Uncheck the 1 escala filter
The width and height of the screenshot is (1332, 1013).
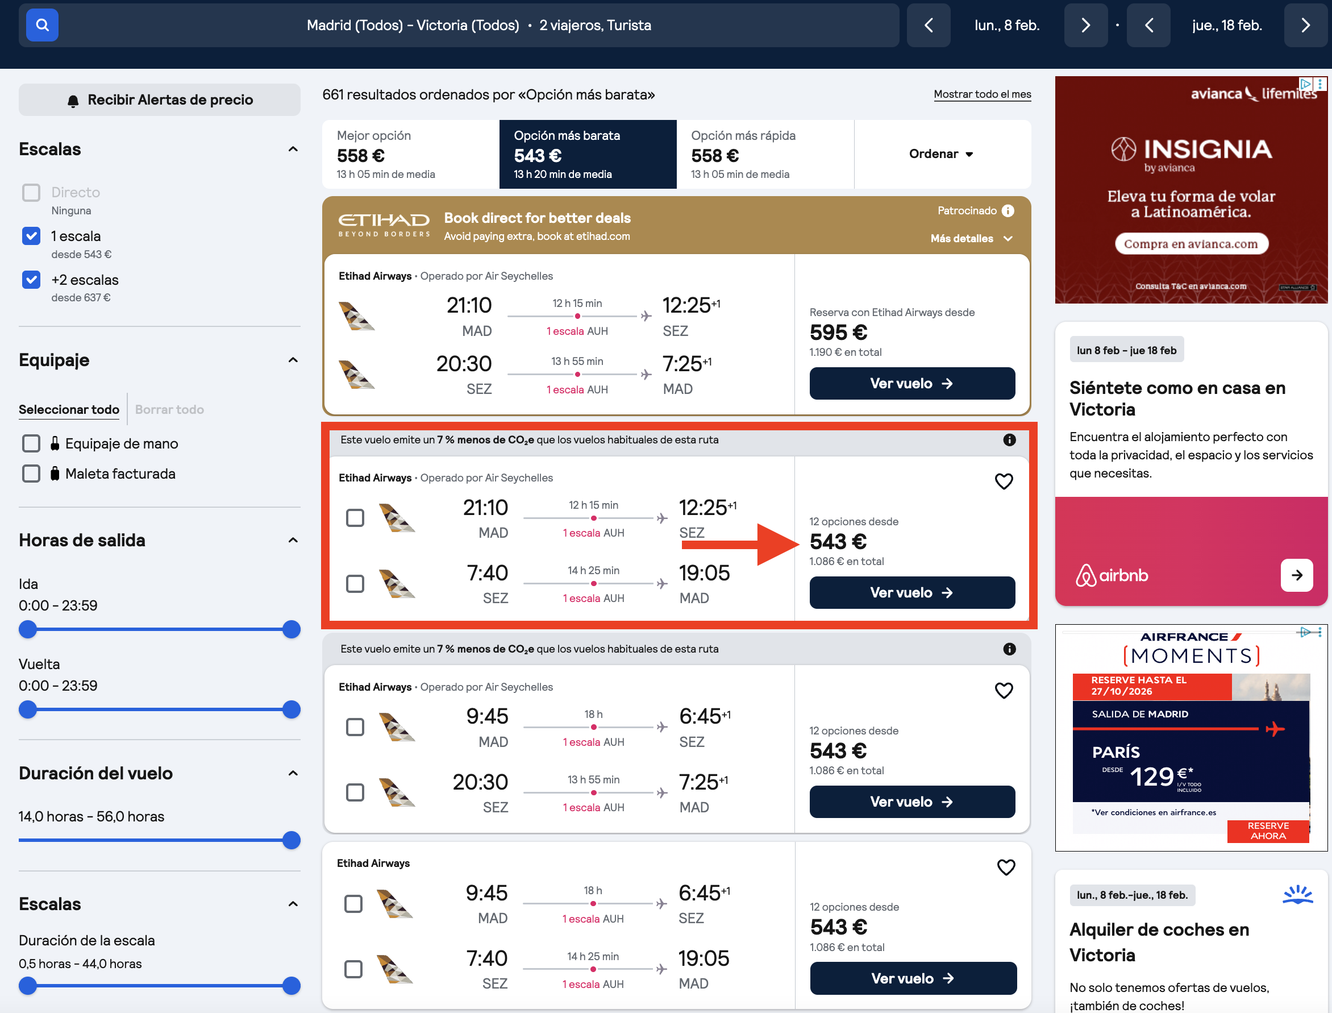point(31,236)
